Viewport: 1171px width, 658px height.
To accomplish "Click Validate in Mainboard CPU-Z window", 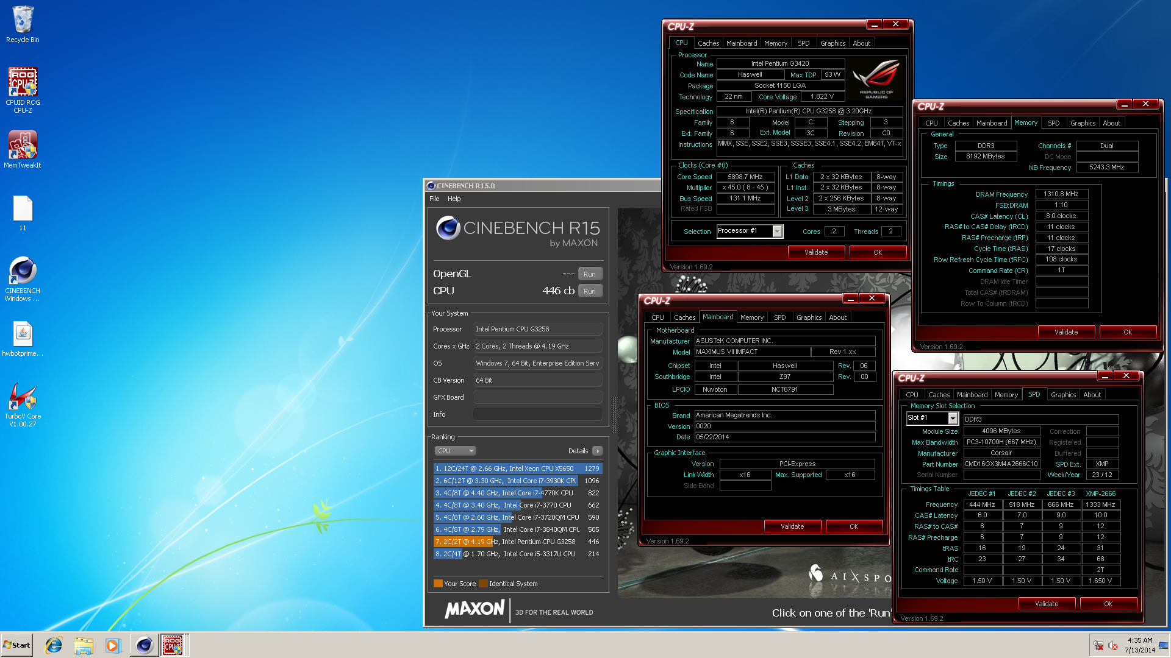I will [x=792, y=526].
